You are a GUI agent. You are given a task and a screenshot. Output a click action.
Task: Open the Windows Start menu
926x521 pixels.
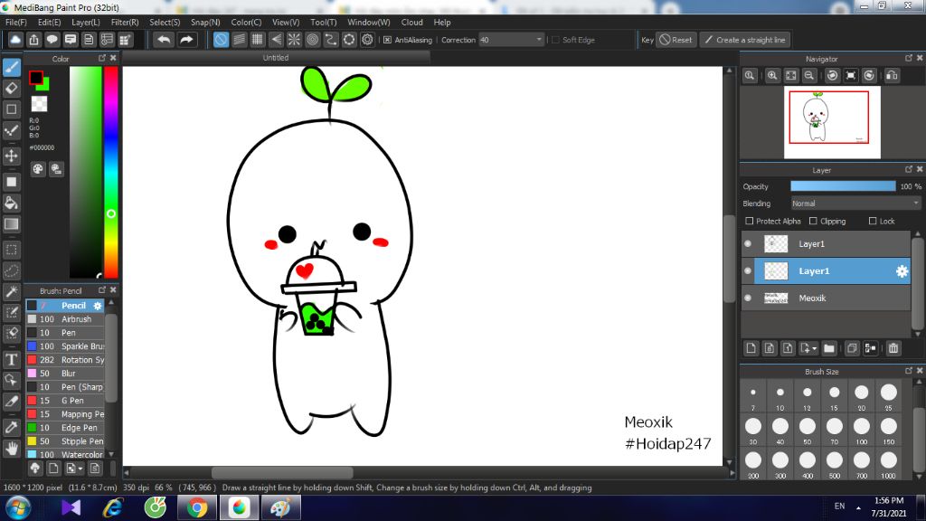coord(18,508)
